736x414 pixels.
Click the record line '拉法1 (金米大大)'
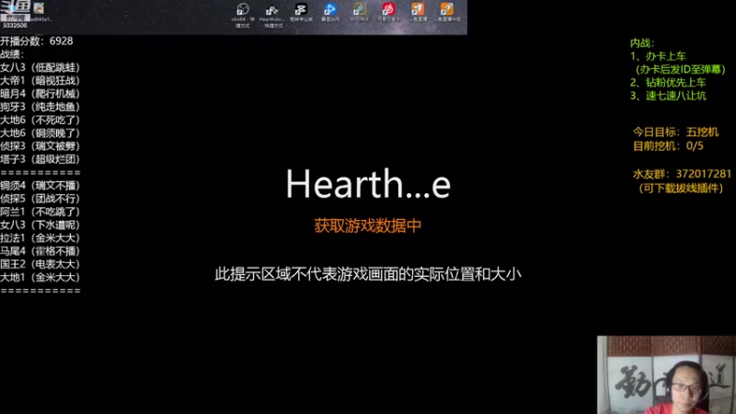click(40, 238)
